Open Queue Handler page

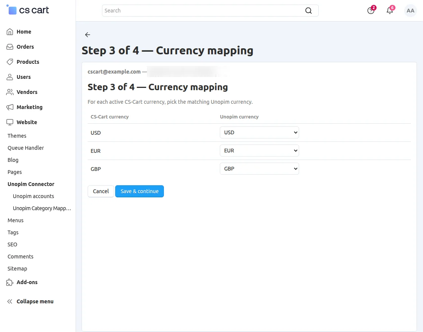click(26, 148)
